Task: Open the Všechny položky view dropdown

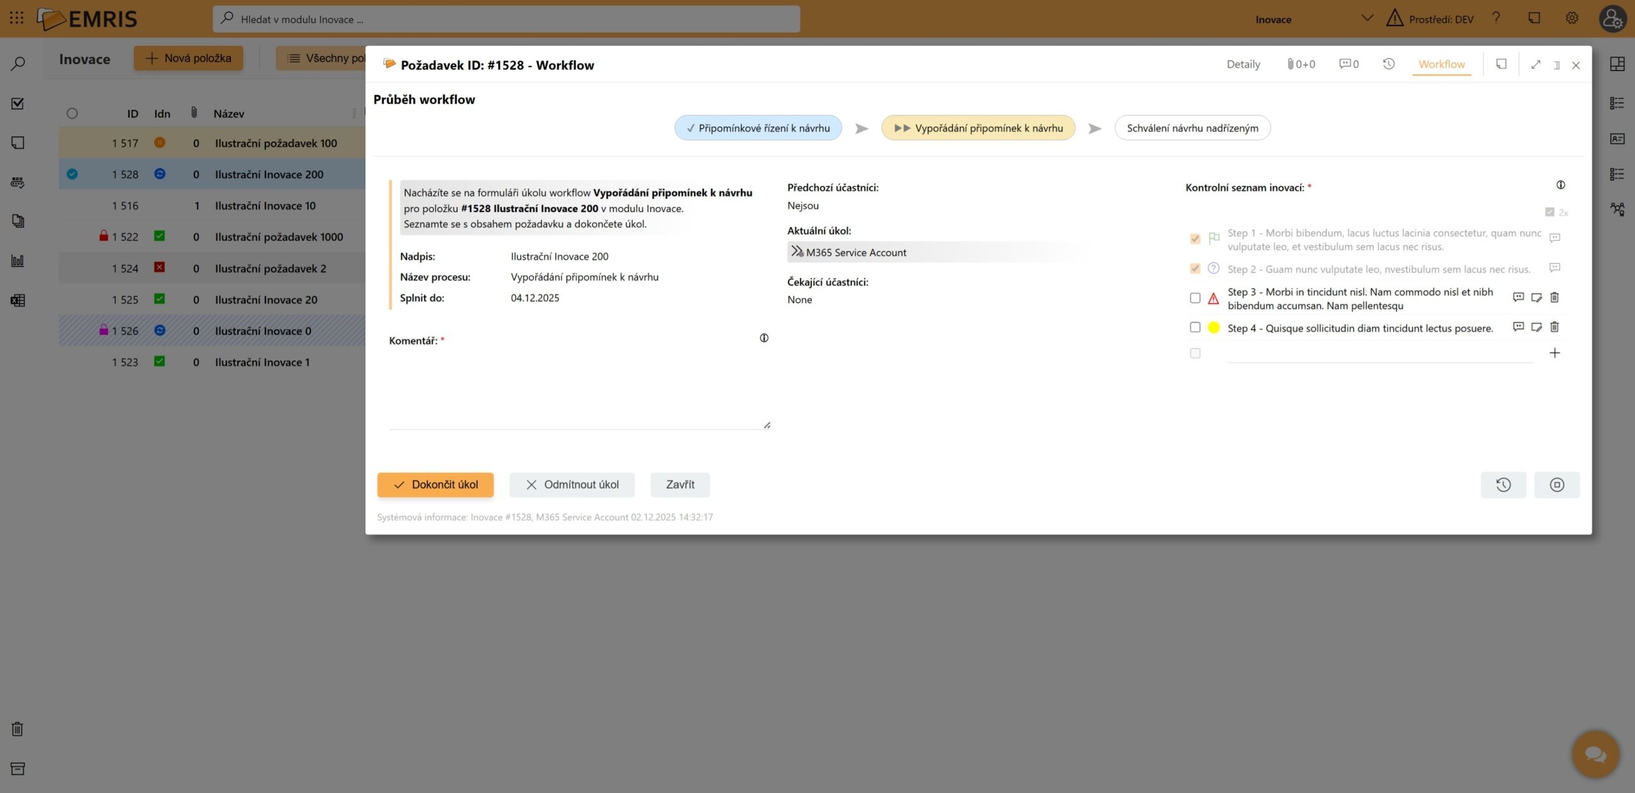Action: coord(321,58)
